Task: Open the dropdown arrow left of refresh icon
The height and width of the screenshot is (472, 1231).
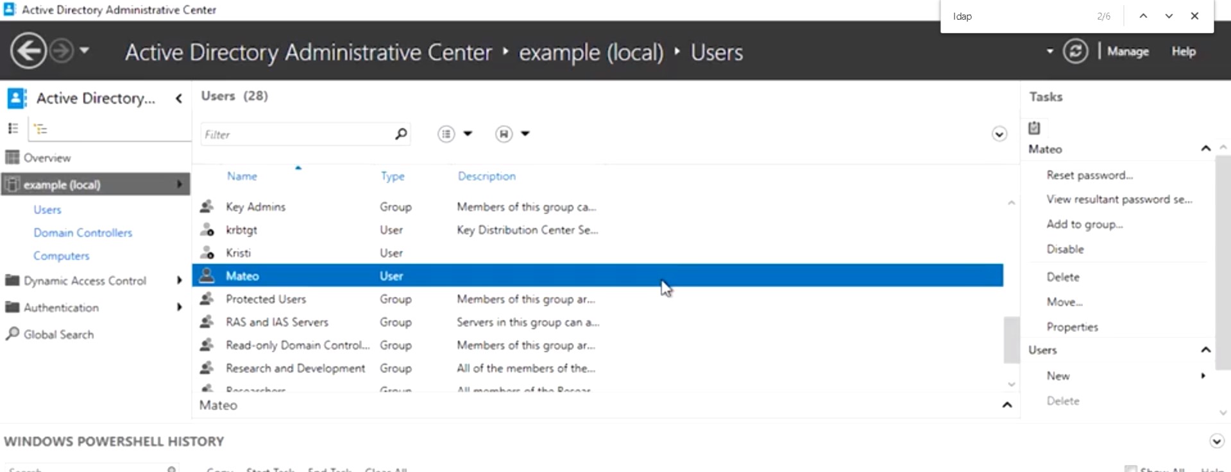Action: pos(1049,51)
